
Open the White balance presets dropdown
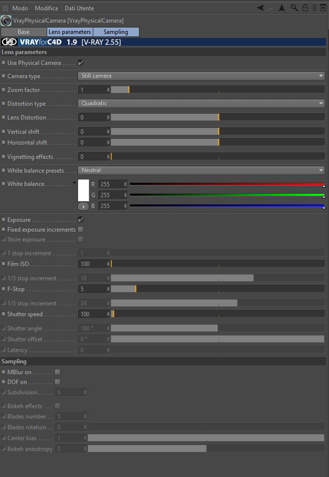pos(201,170)
